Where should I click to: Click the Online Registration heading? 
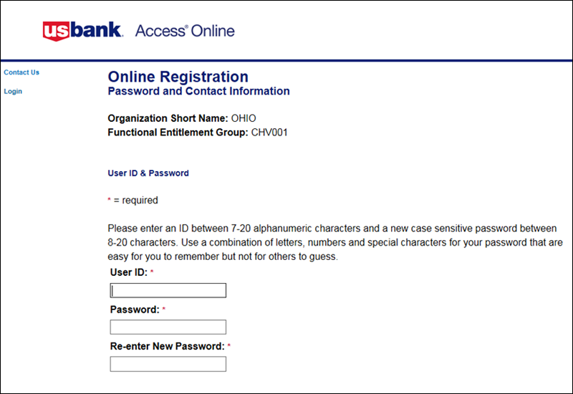coord(178,77)
